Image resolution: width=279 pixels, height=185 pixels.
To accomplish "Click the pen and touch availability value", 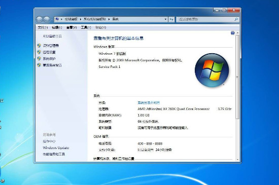I will point(163,128).
